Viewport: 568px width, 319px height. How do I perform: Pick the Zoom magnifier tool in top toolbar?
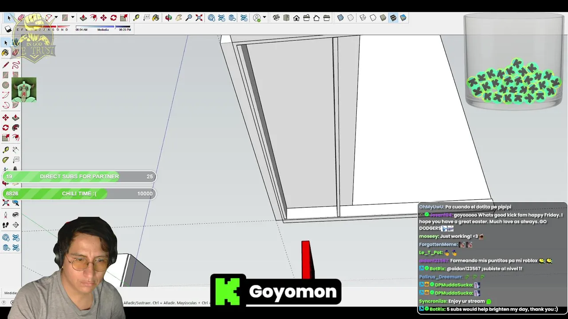tap(189, 18)
